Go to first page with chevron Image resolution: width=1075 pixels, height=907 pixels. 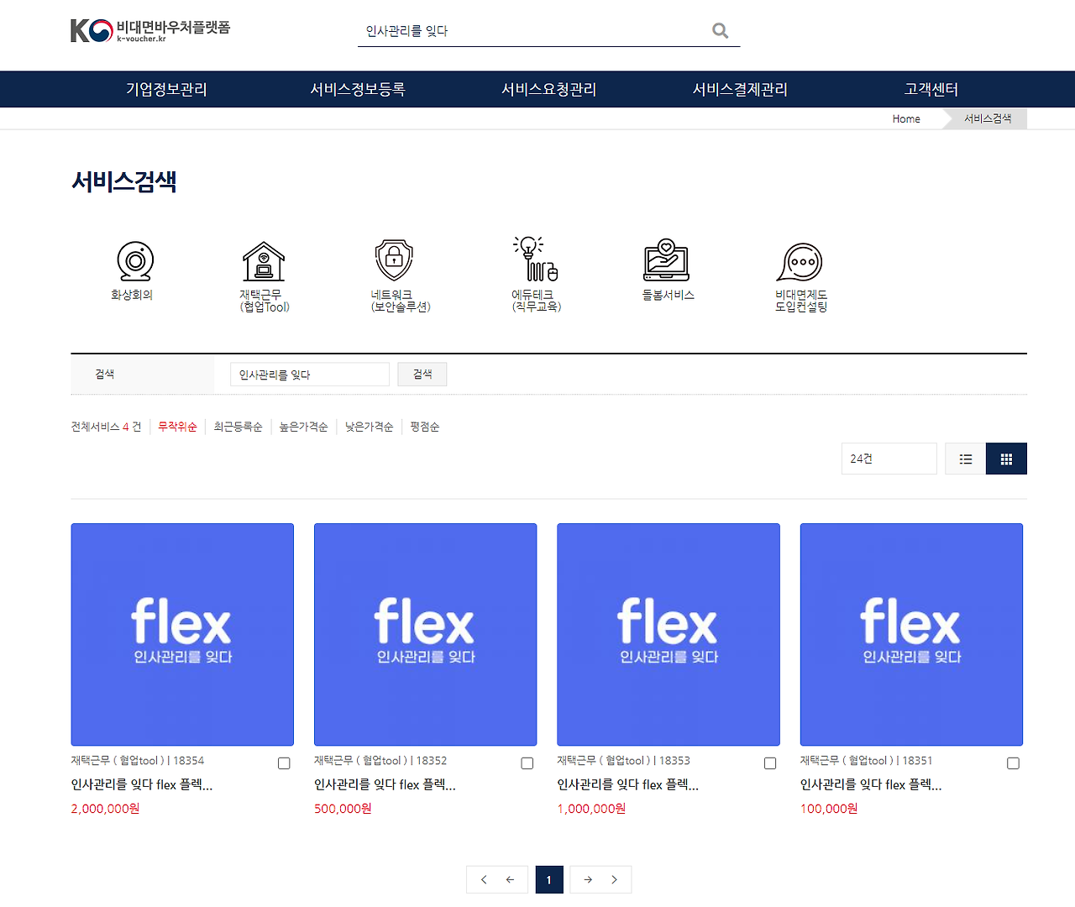tap(484, 879)
